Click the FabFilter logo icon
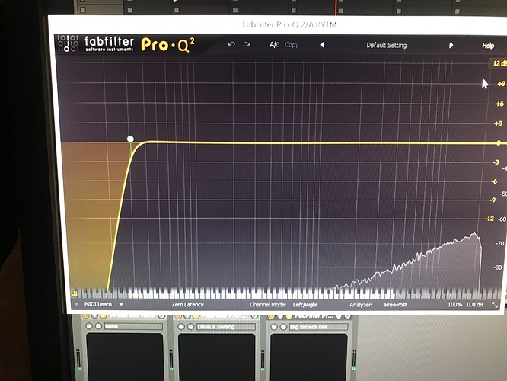The image size is (507, 381). point(68,43)
